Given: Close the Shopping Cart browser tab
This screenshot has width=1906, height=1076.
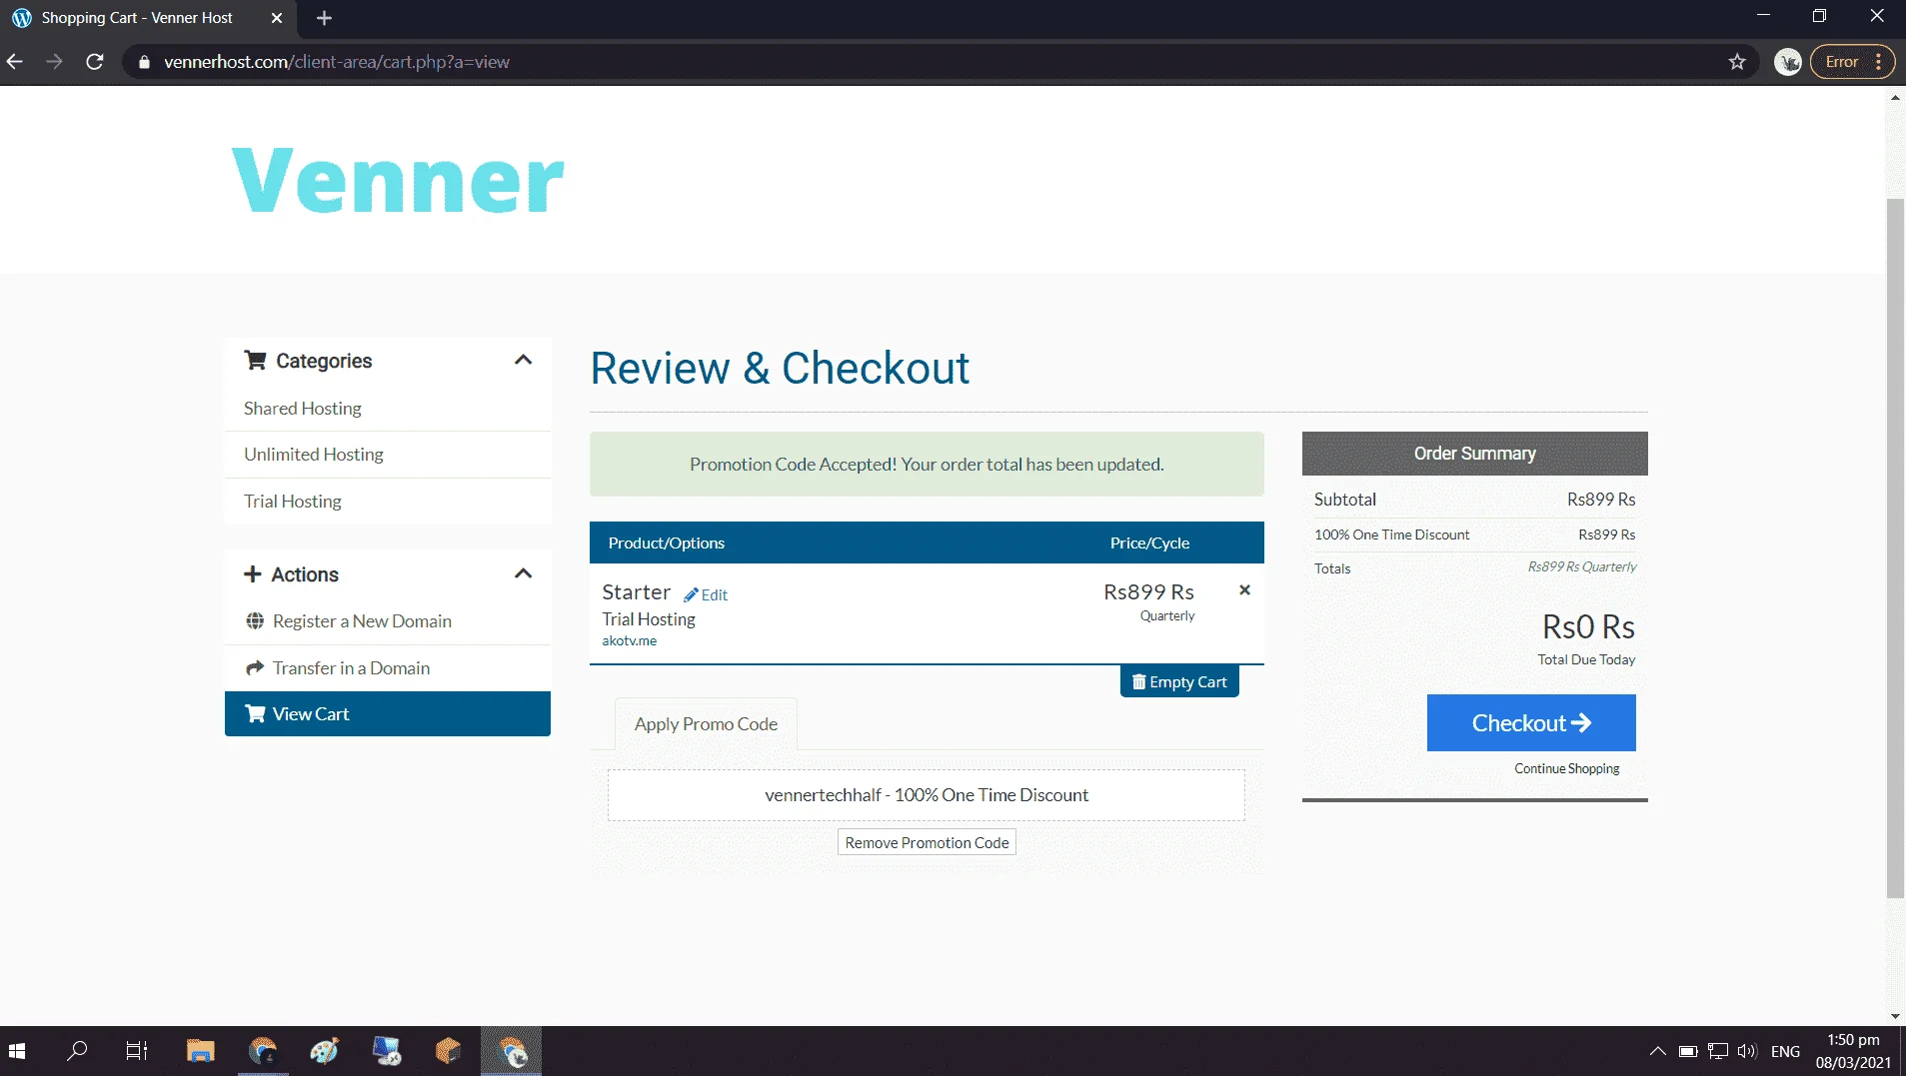Looking at the screenshot, I should (277, 18).
